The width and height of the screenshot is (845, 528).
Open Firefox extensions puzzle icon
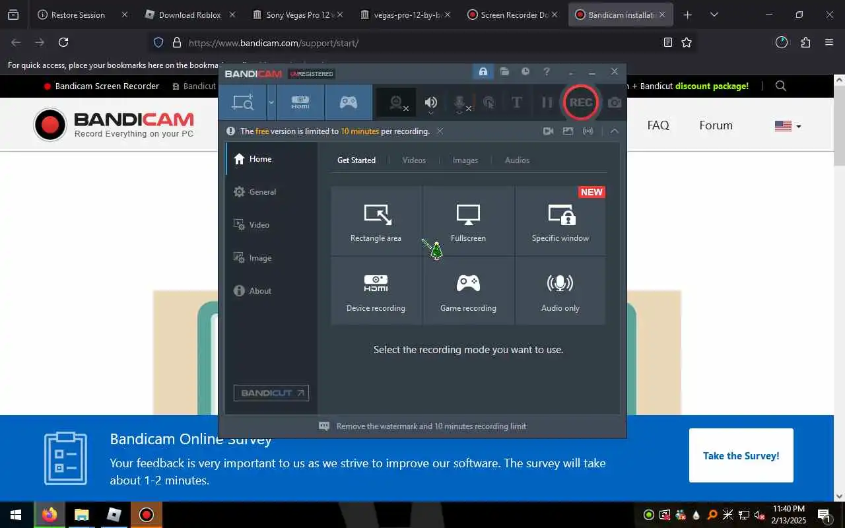[x=805, y=42]
